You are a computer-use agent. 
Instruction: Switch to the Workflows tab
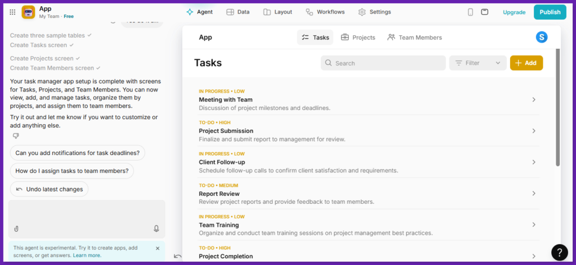(325, 12)
